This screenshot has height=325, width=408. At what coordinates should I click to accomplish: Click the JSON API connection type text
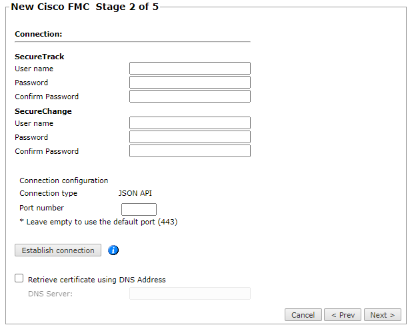pyautogui.click(x=137, y=194)
